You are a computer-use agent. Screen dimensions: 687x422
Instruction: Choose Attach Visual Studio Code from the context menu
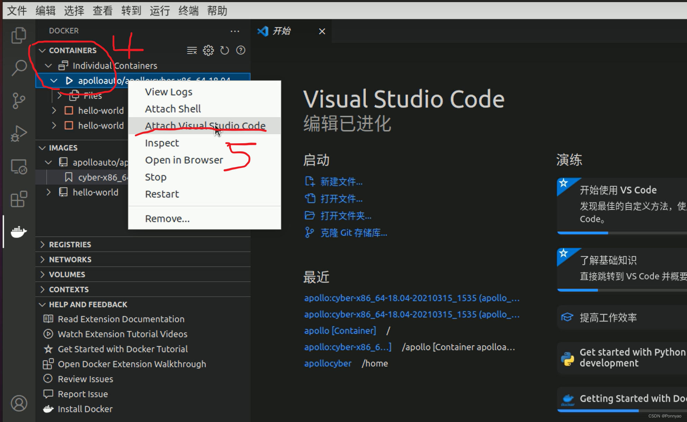(205, 125)
